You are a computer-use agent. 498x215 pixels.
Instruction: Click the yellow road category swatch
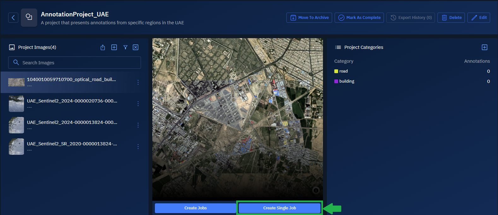pos(336,71)
